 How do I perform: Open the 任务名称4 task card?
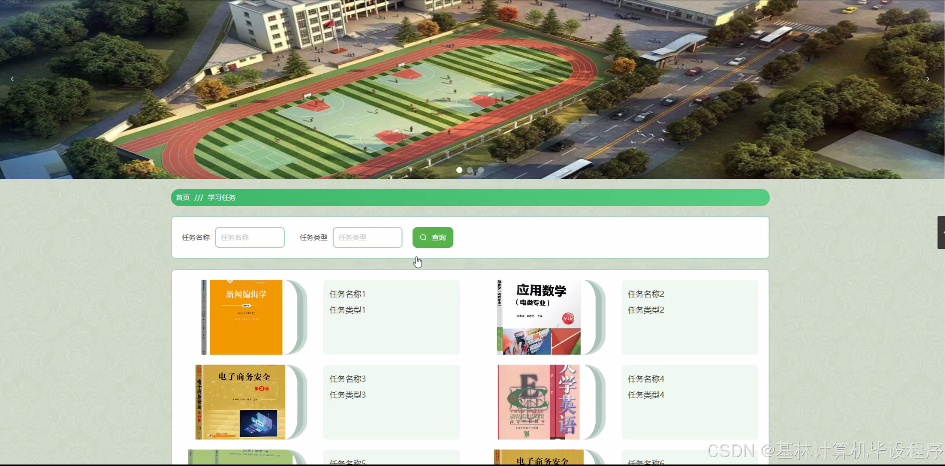tap(689, 402)
